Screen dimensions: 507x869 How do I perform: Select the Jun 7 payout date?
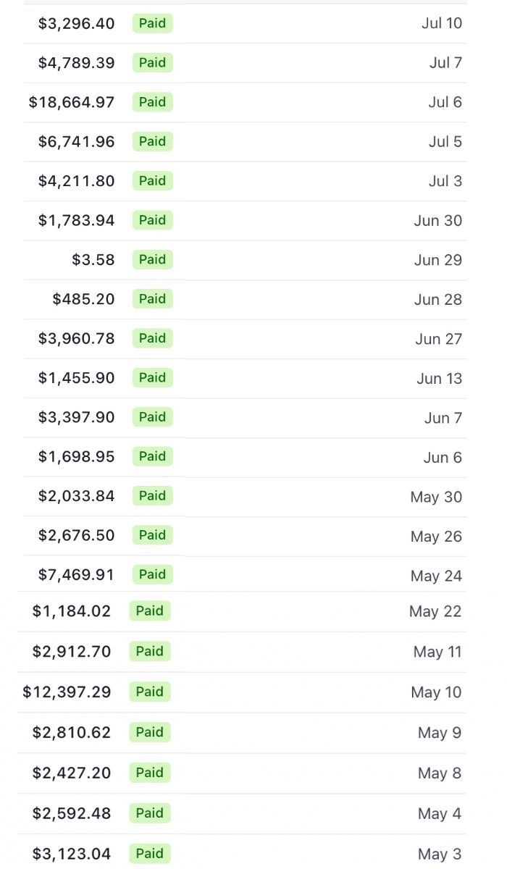pyautogui.click(x=443, y=418)
